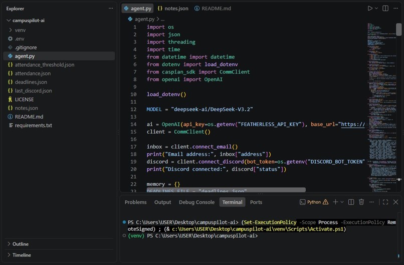Select agent.py in the Explorer

tap(59, 56)
